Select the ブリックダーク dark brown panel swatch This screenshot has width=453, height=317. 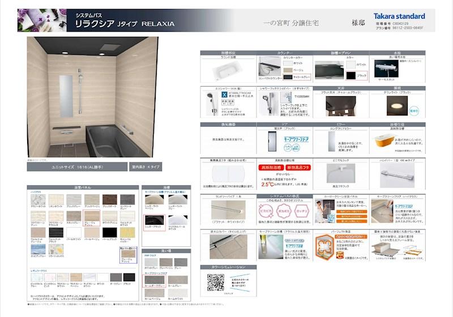coord(110,199)
